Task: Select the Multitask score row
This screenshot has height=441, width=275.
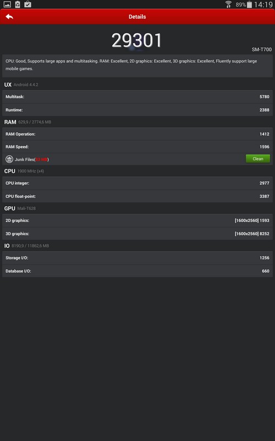Action: [137, 97]
